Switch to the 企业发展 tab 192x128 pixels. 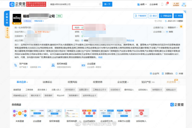pyautogui.click(x=123, y=82)
